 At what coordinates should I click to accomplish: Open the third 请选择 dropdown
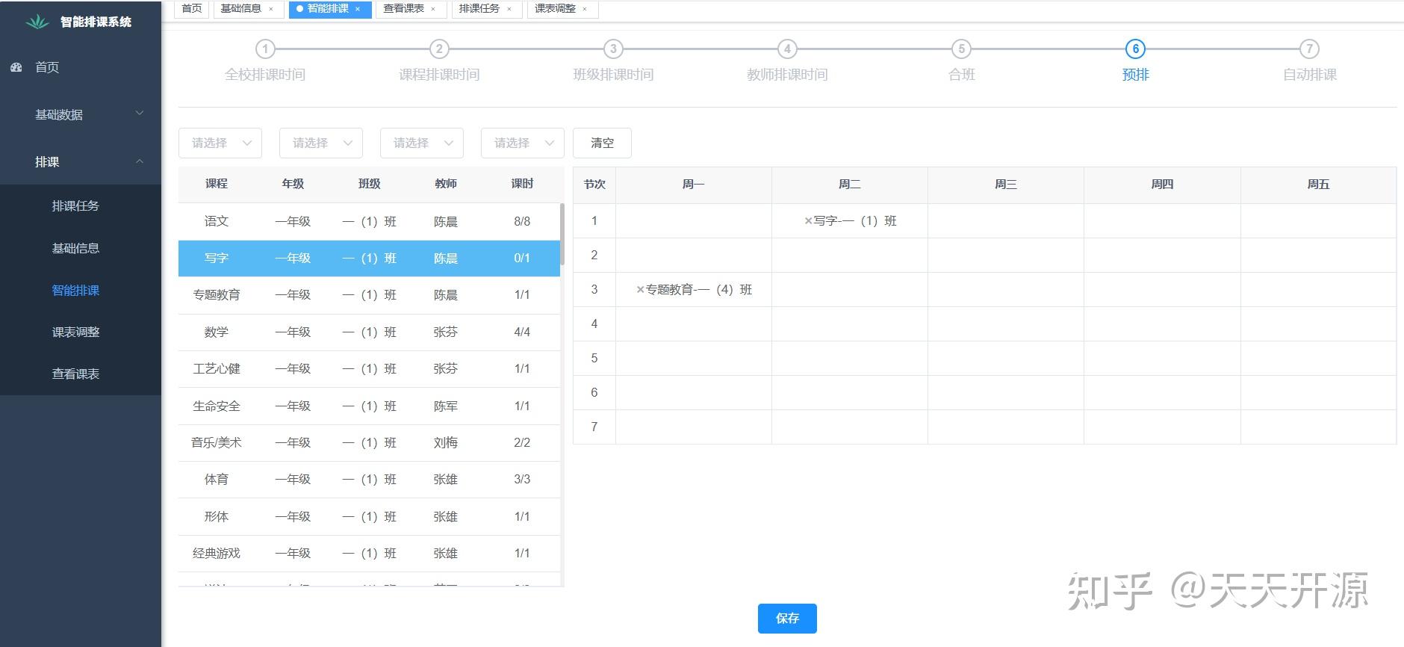422,143
